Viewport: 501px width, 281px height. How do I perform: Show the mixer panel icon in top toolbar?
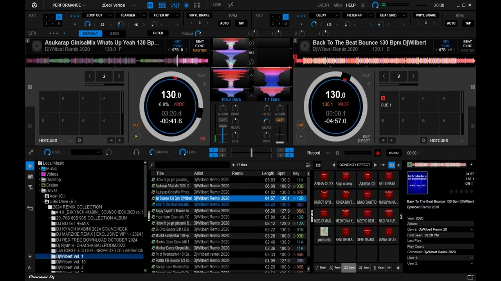(175, 5)
